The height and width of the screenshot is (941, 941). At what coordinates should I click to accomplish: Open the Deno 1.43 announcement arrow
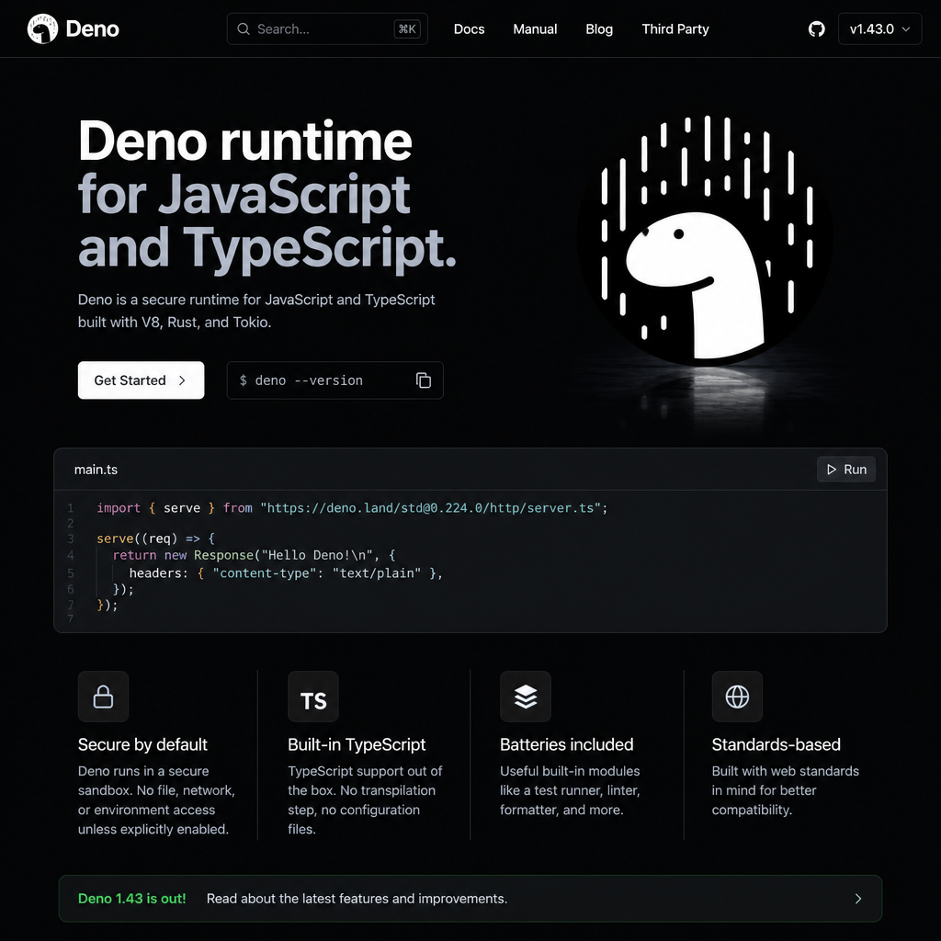point(858,899)
